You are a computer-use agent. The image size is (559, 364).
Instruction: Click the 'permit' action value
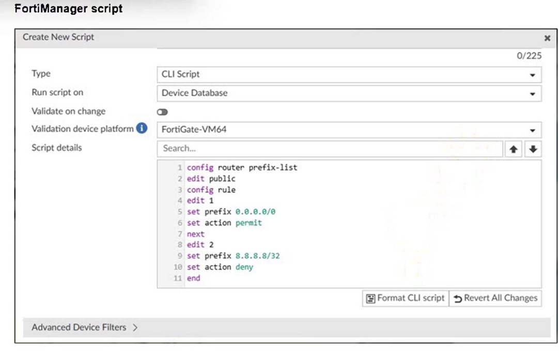pyautogui.click(x=249, y=223)
